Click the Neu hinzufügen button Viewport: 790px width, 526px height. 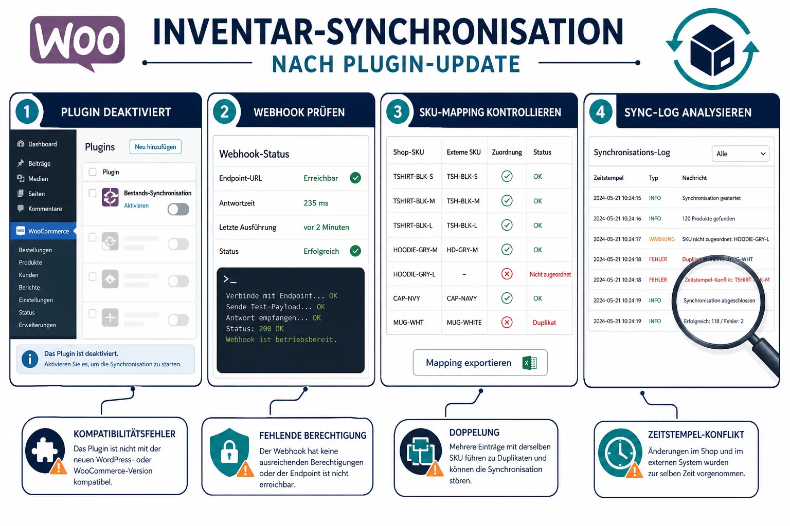pos(155,147)
